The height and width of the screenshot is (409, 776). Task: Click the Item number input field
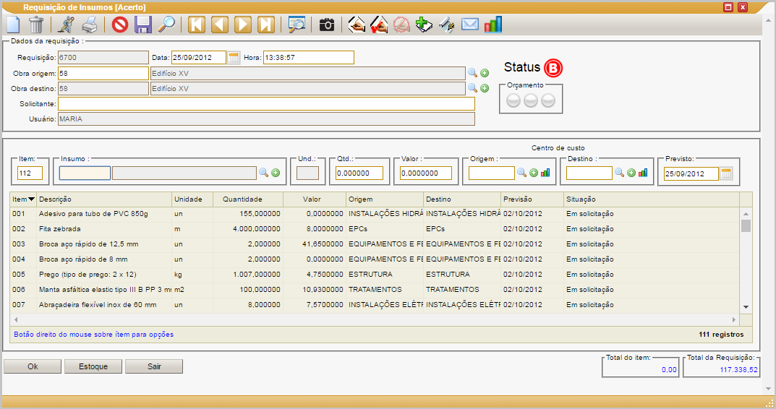[30, 173]
